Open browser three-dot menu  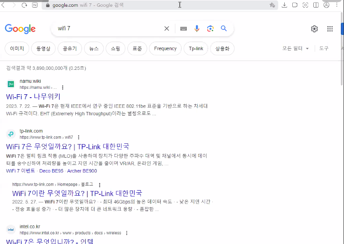337,5
